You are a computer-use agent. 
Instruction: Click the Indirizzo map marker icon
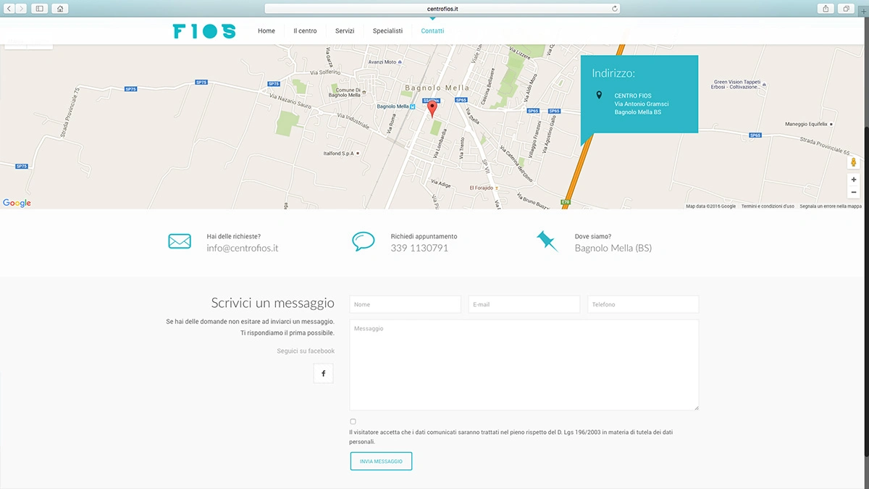point(599,95)
